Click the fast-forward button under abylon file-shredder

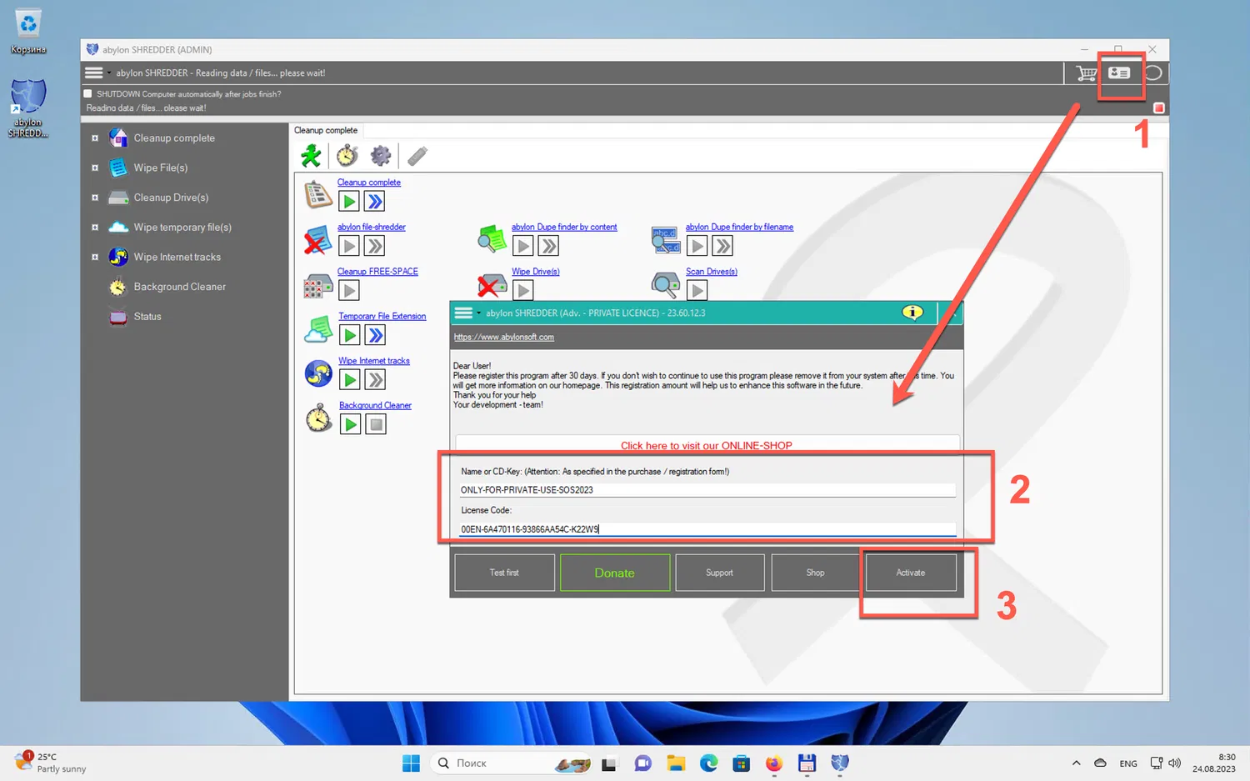pyautogui.click(x=375, y=246)
